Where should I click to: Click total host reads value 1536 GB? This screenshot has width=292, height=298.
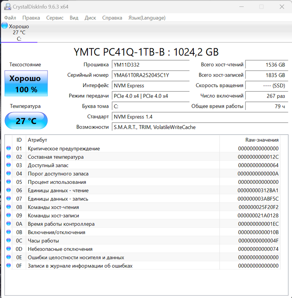click(x=267, y=65)
